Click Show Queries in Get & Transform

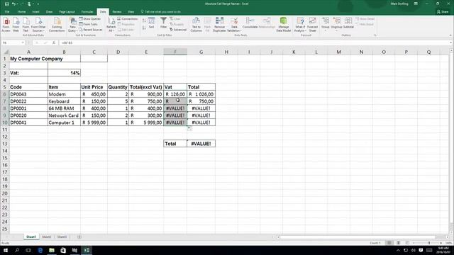click(x=90, y=19)
